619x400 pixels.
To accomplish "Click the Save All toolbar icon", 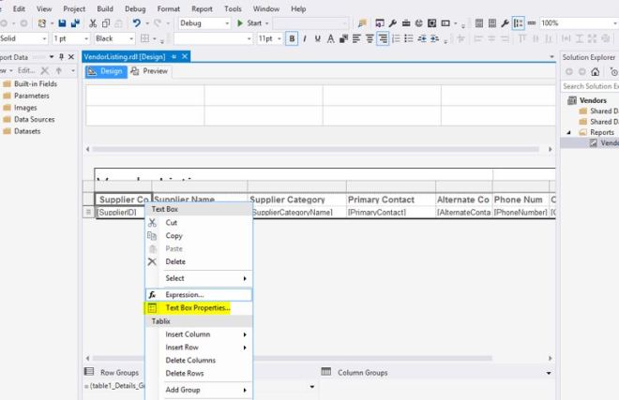I will [x=74, y=22].
